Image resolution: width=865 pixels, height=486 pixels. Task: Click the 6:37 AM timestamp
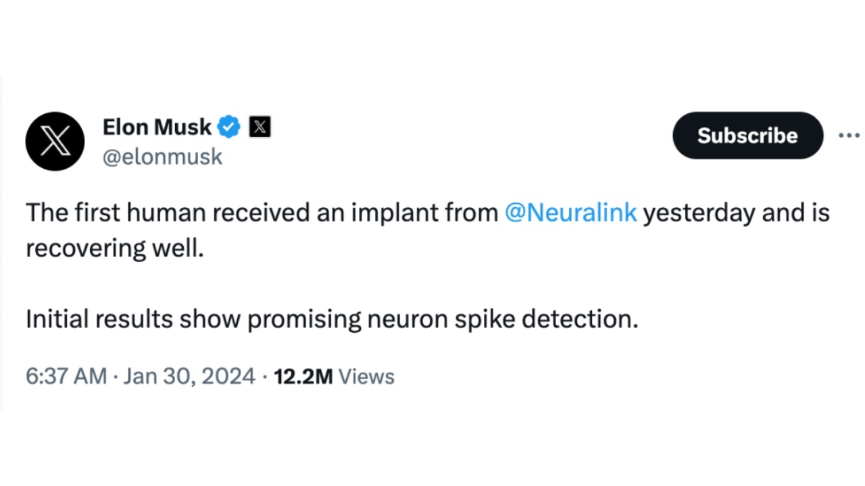point(66,376)
